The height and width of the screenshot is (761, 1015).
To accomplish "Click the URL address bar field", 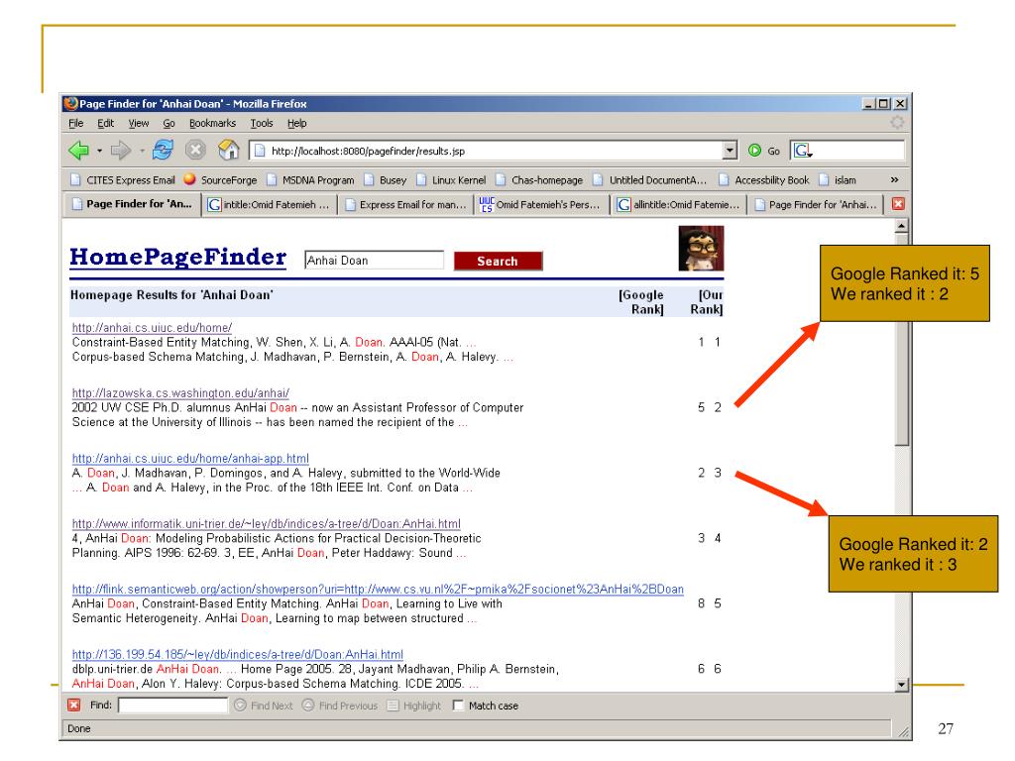I will [x=493, y=151].
